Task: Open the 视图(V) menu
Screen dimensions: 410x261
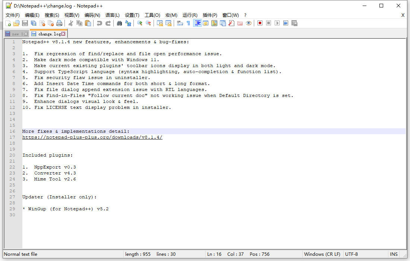Action: click(x=72, y=15)
